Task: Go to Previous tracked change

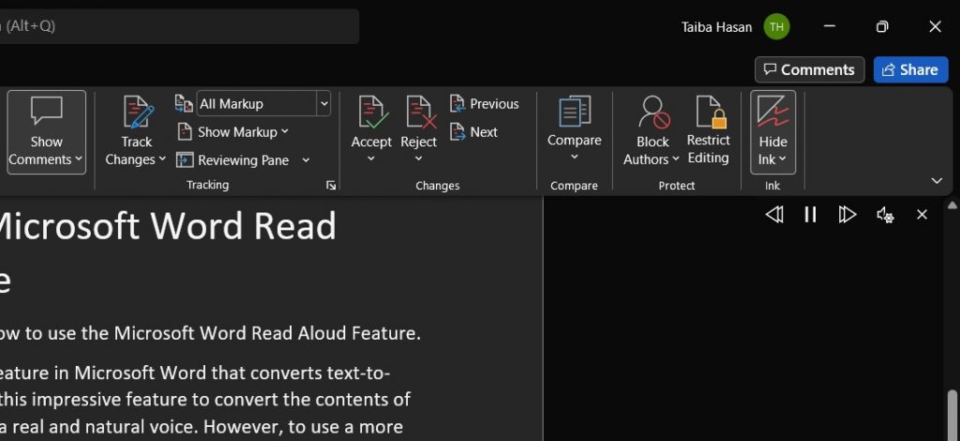Action: click(x=484, y=104)
